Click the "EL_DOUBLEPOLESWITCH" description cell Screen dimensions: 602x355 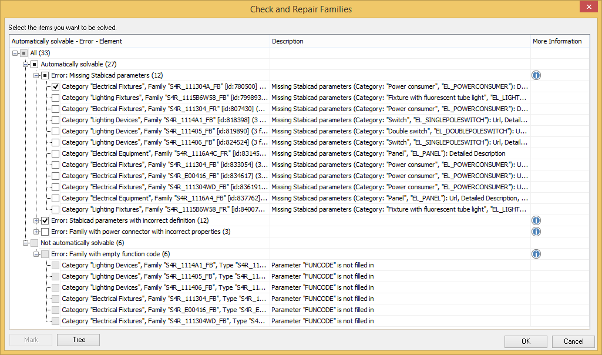coord(400,132)
